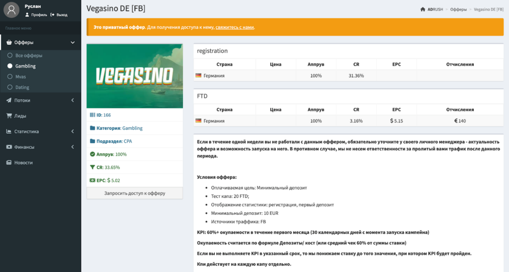Go to Офферы breadcrumb link
The width and height of the screenshot is (509, 272).
click(x=458, y=9)
